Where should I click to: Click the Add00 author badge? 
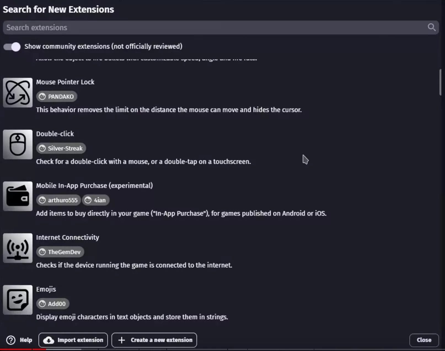(x=53, y=304)
